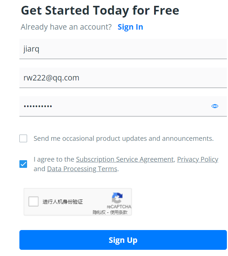Uncheck the agreement terms checkbox
The width and height of the screenshot is (228, 256).
23,164
